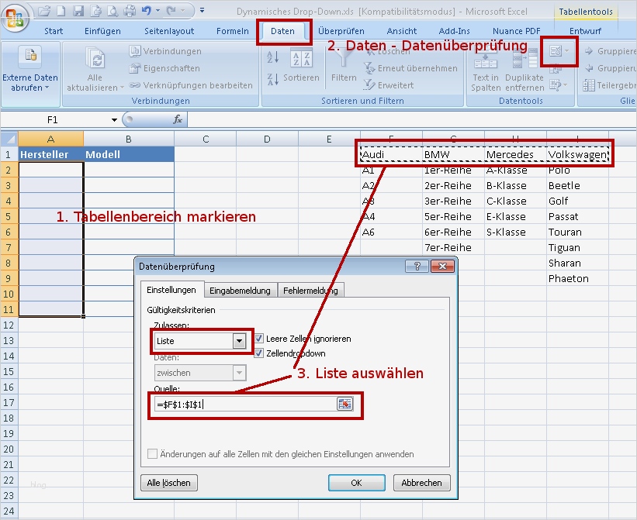Close the Datenüberprüfung dialog
This screenshot has height=520, width=637.
pyautogui.click(x=442, y=266)
